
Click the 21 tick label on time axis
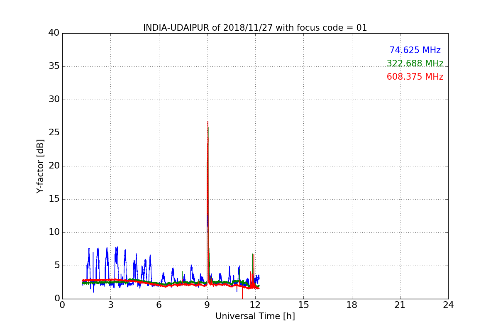(400, 305)
